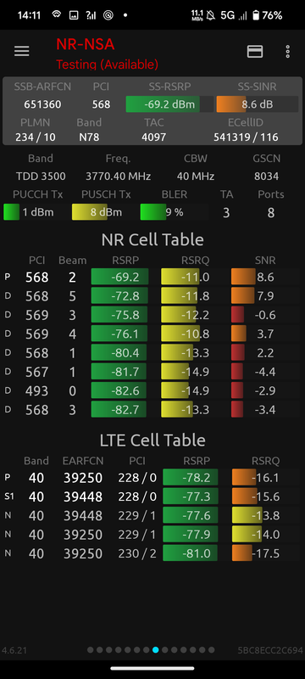Select NR row PCI 493 beam 0

click(152, 390)
